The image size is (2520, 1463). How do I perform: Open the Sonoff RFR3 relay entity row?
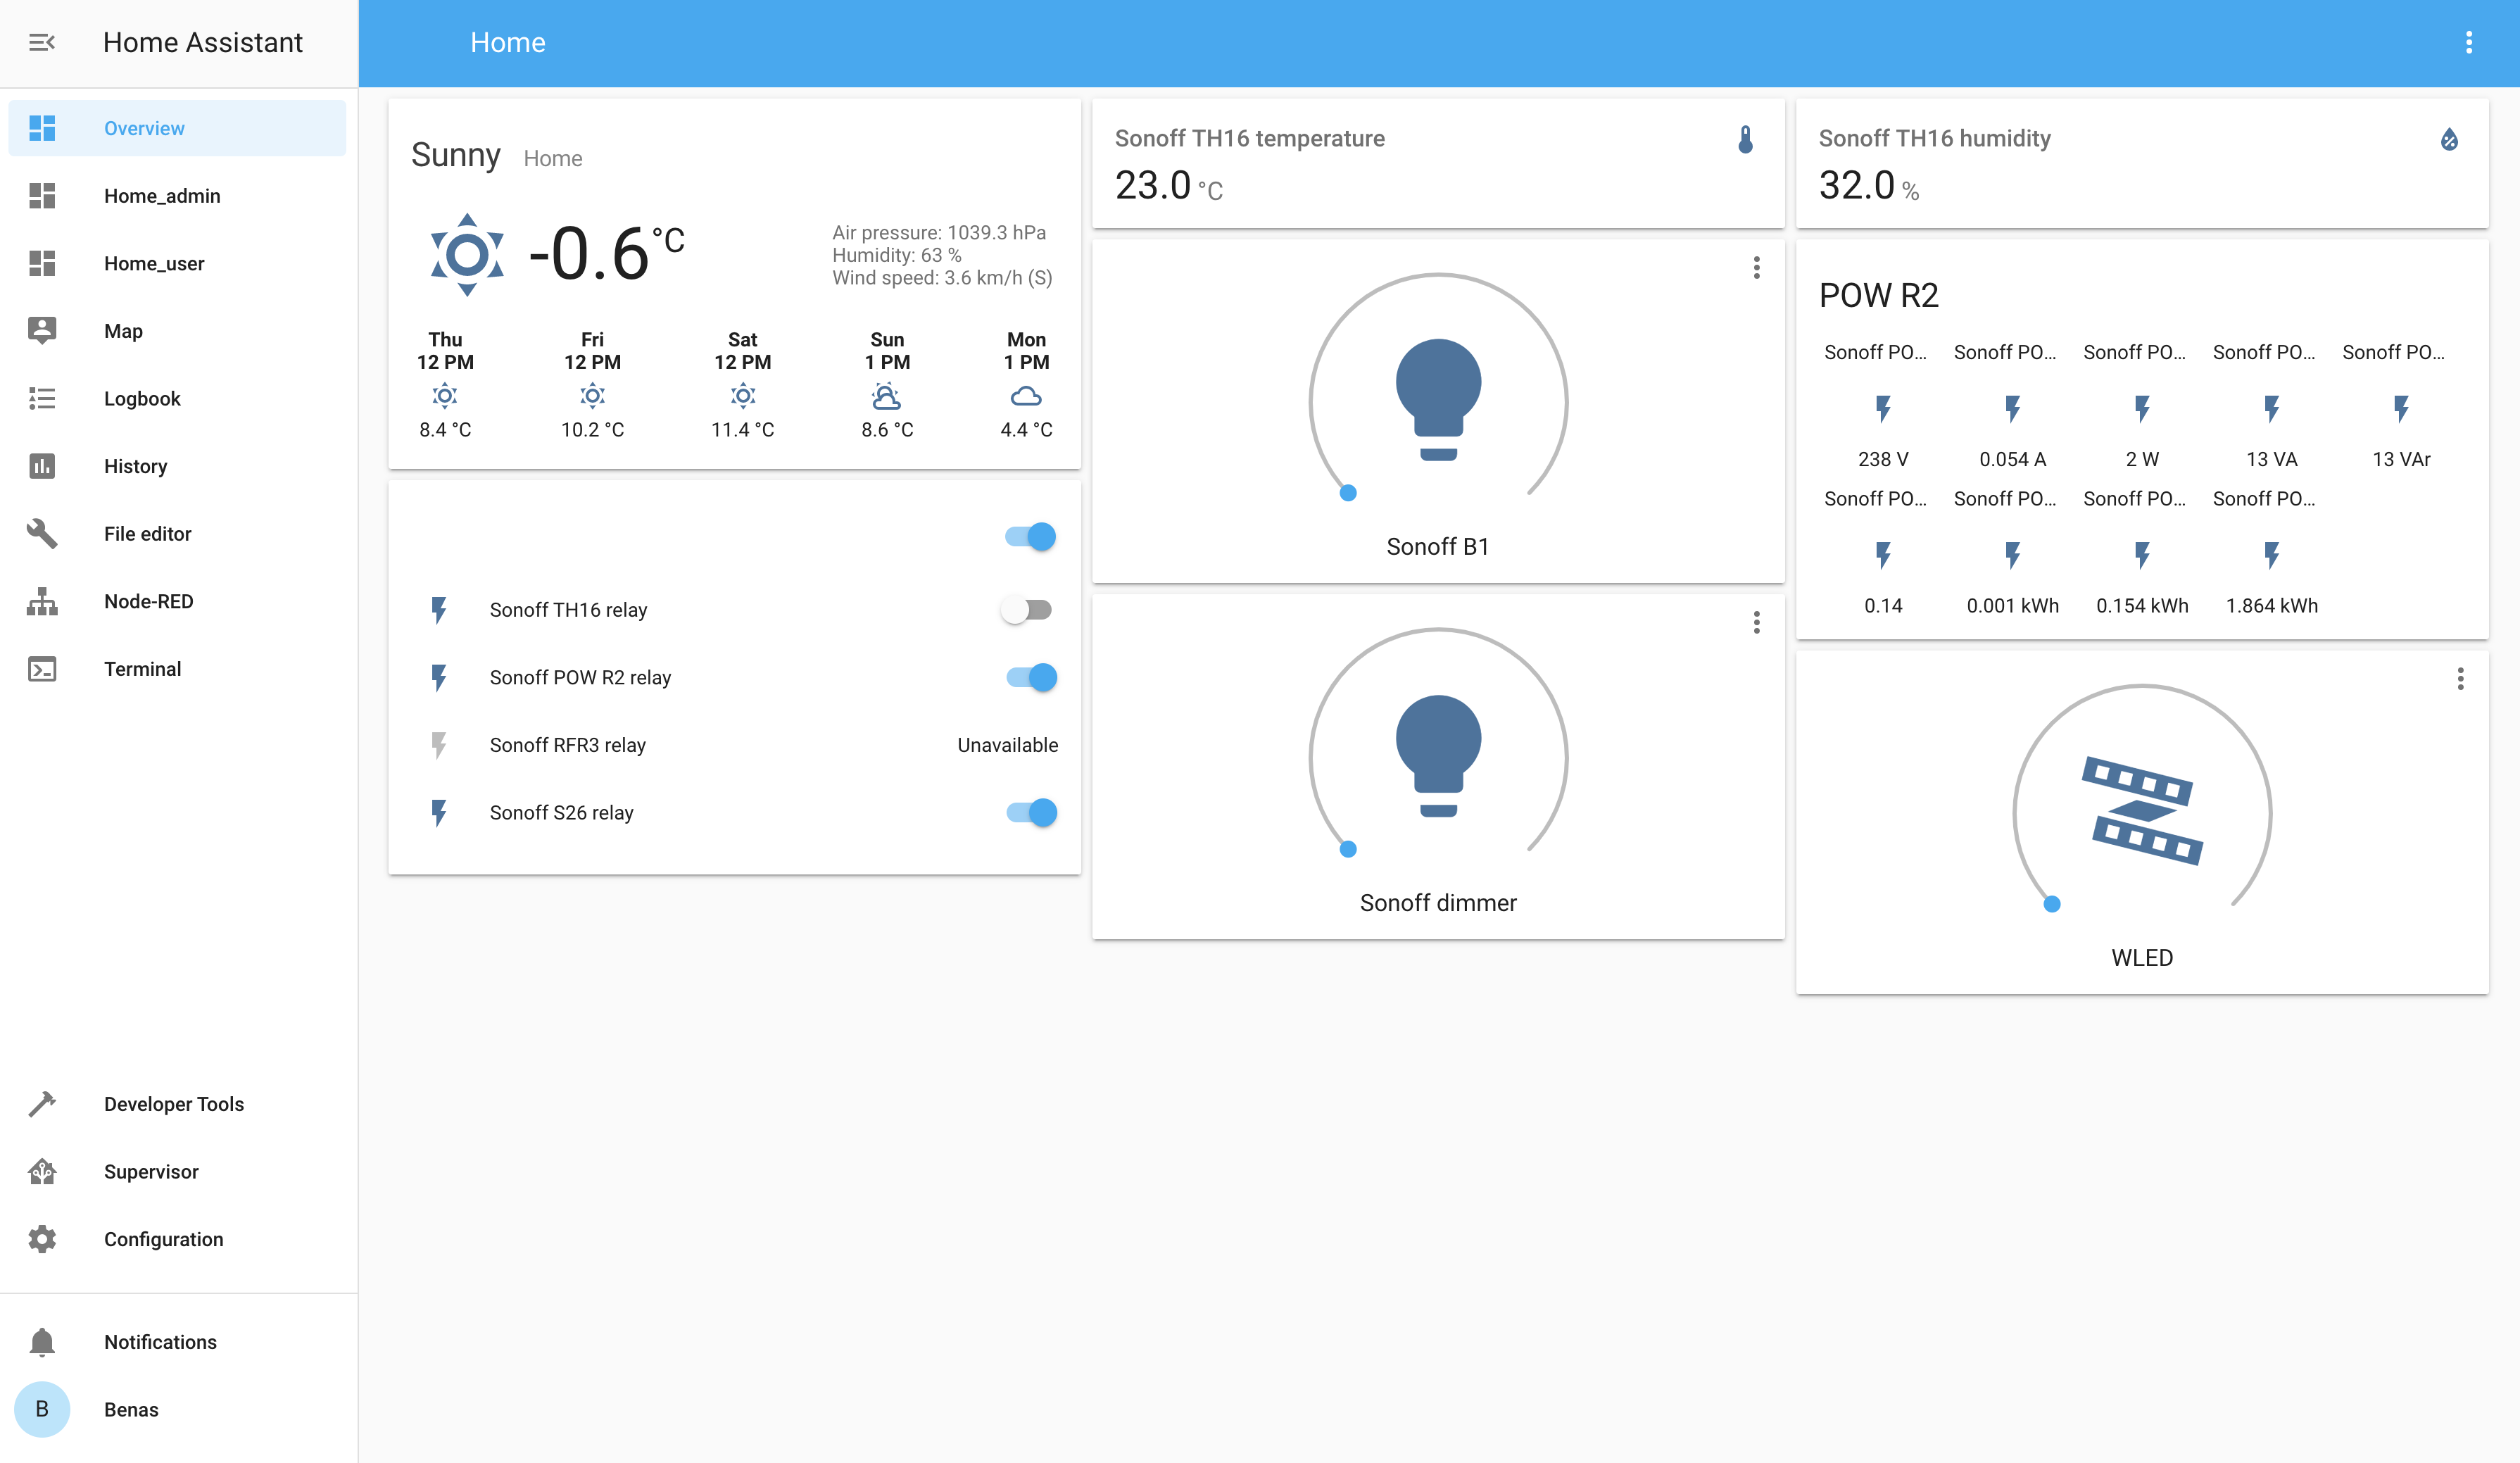point(567,745)
